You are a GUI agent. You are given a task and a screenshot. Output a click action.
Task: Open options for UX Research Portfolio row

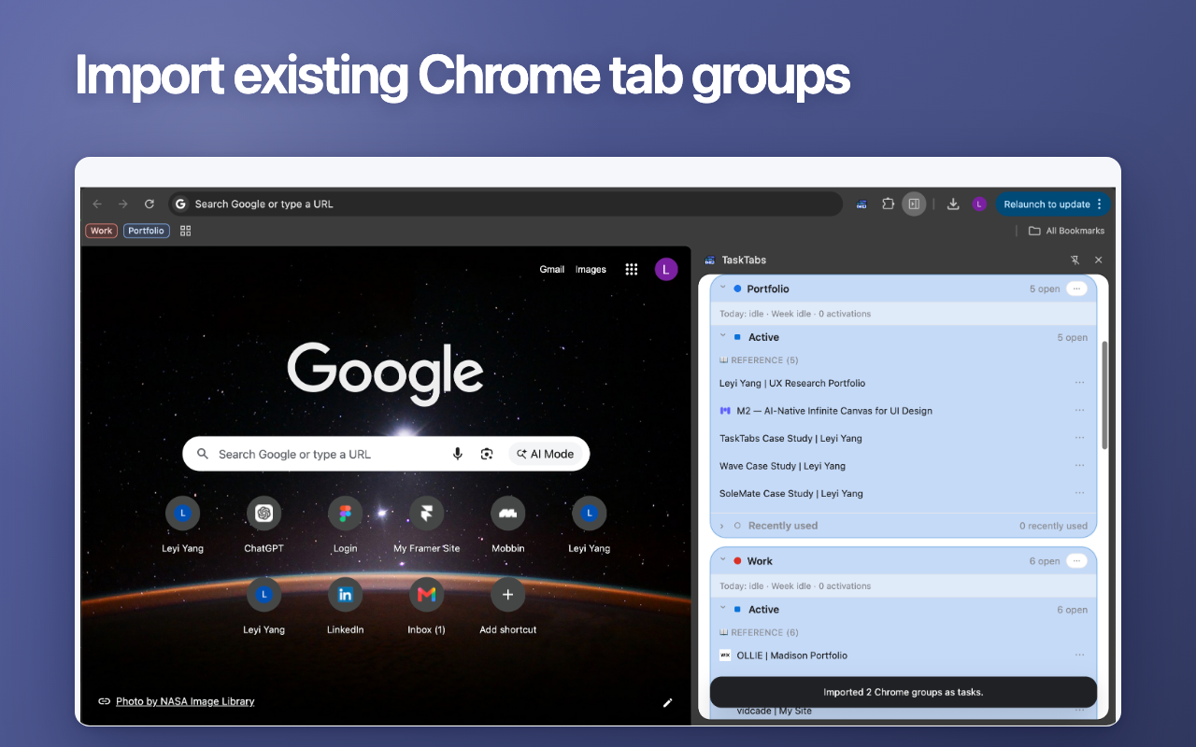point(1079,383)
